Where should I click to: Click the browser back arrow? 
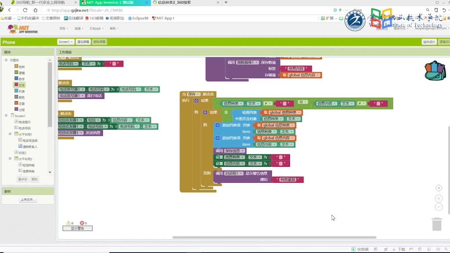coord(10,10)
